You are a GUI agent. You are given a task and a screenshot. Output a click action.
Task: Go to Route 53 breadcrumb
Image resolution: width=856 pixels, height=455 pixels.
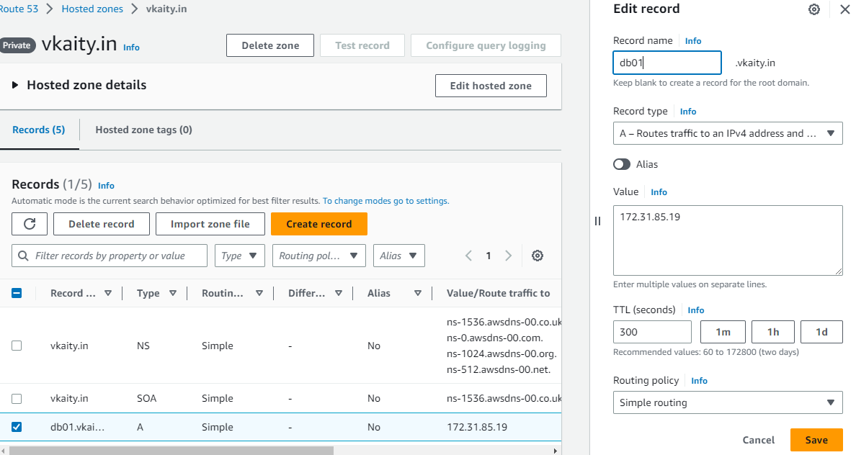coord(19,9)
